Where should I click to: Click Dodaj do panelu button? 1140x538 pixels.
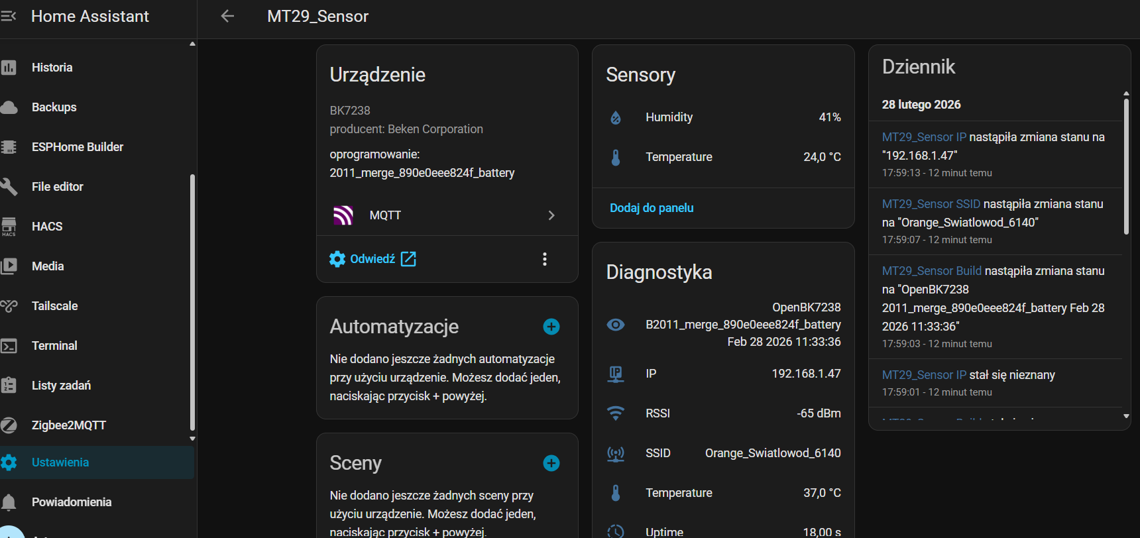[x=652, y=208]
